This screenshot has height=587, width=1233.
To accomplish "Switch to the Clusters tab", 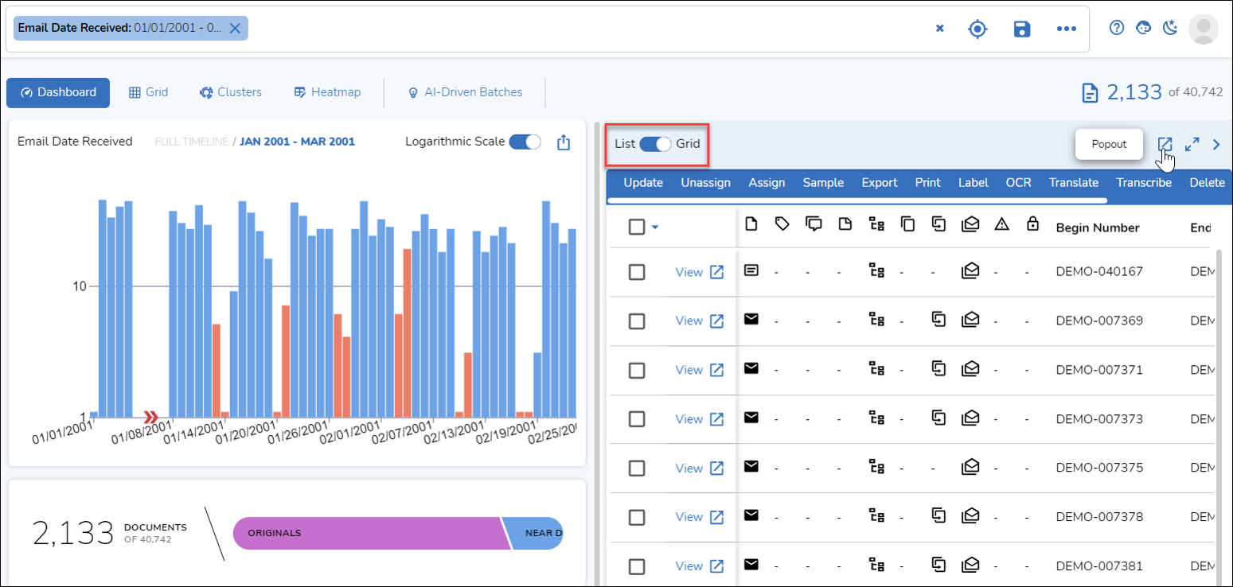I will [230, 92].
